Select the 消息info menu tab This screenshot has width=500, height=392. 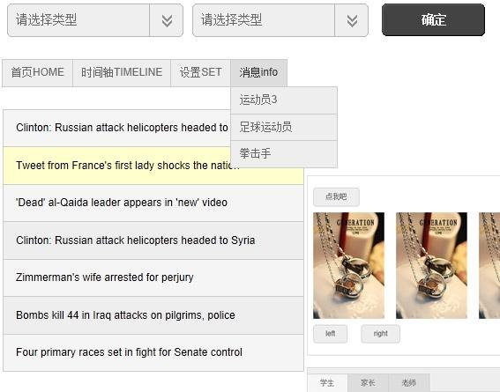pyautogui.click(x=258, y=72)
